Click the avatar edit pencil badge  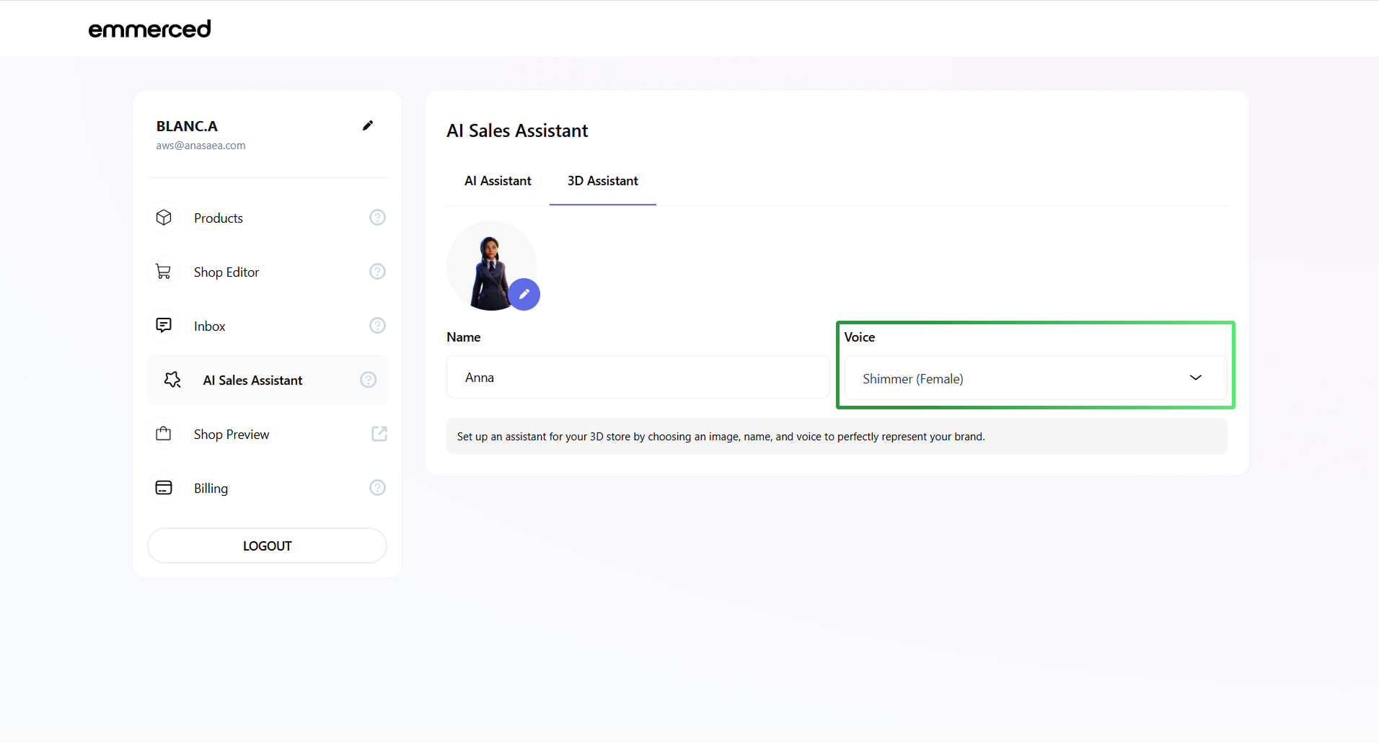click(524, 294)
